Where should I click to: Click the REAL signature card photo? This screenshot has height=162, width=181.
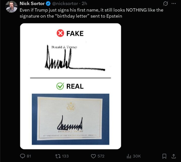[70, 119]
